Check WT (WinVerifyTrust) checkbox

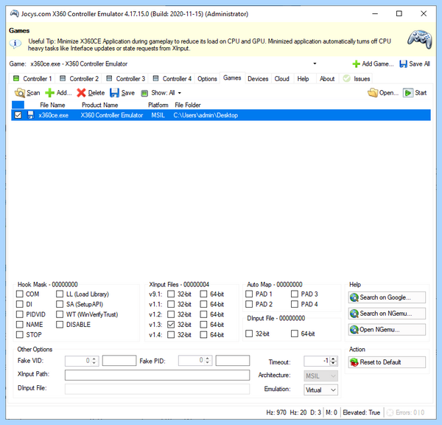[x=60, y=314]
